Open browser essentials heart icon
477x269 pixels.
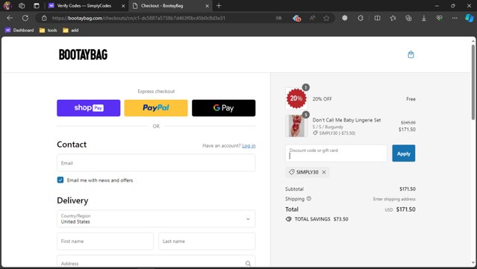(x=439, y=18)
